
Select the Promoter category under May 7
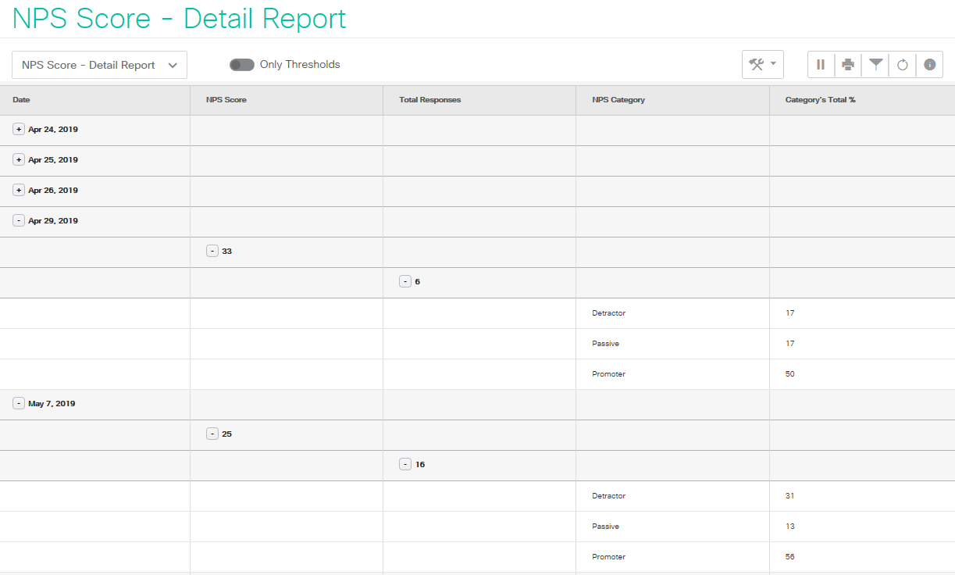click(x=610, y=556)
